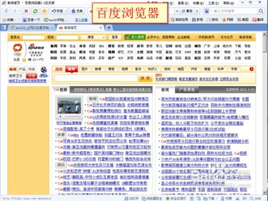The image size is (268, 201).
Task: Open the 帮助 menu
Action: coord(228,3)
